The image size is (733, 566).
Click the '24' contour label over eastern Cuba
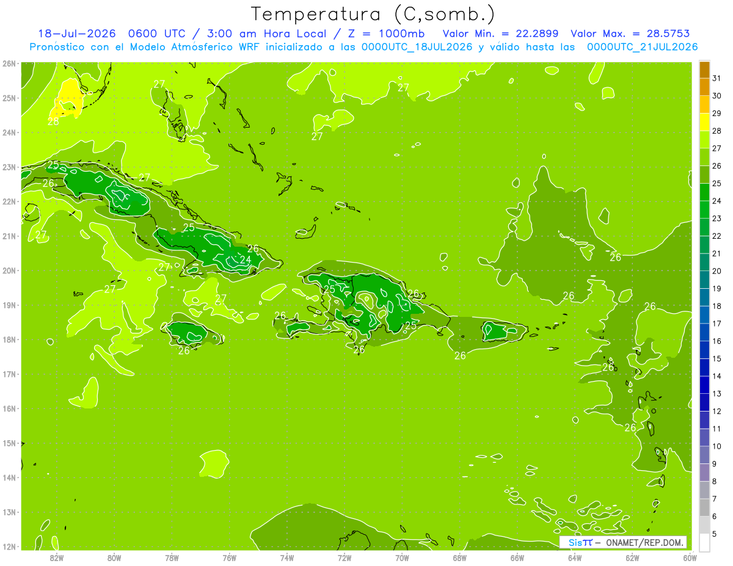[245, 259]
